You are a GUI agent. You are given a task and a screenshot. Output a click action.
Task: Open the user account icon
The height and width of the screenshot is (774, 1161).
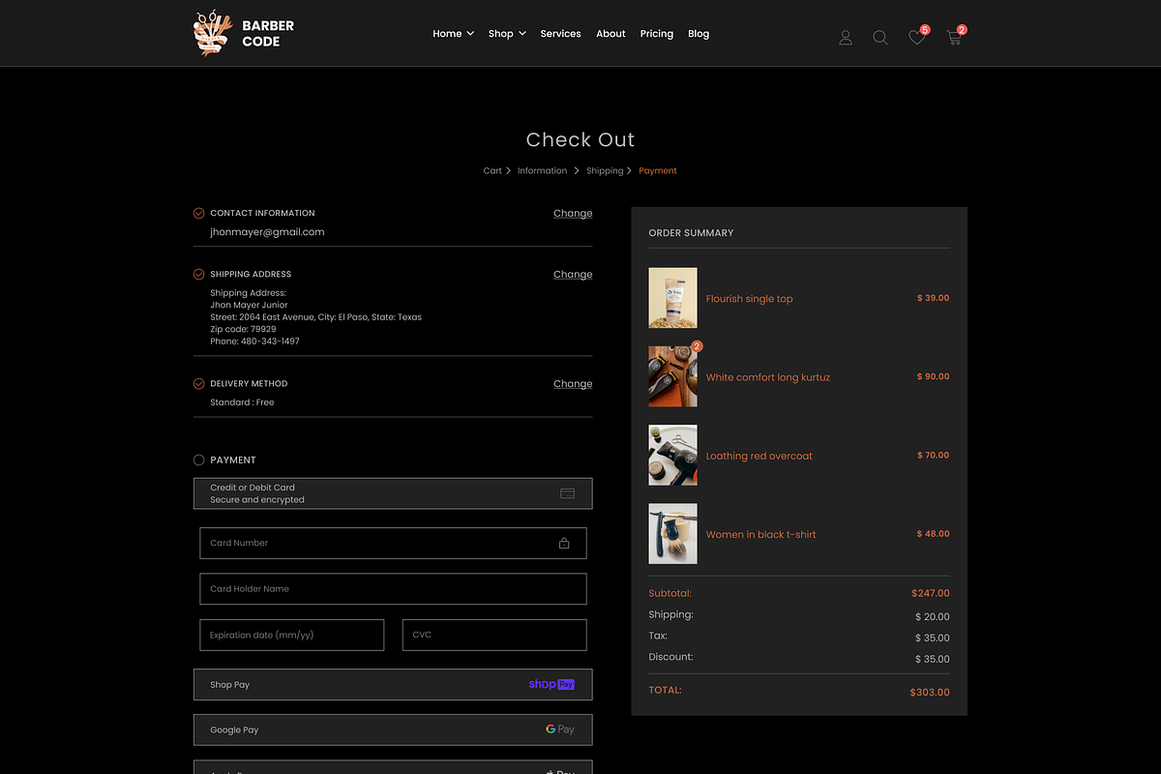pyautogui.click(x=846, y=38)
